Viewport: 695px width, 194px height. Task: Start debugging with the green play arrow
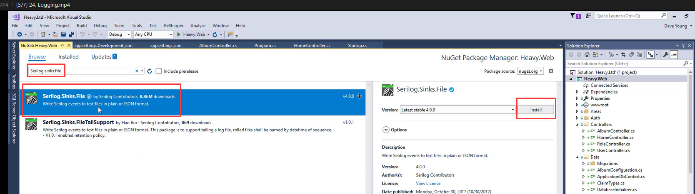[179, 34]
